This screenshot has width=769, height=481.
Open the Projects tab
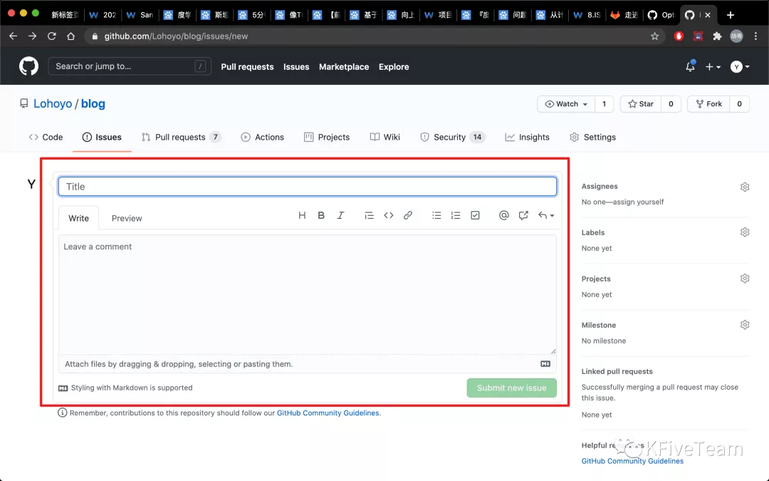point(327,138)
